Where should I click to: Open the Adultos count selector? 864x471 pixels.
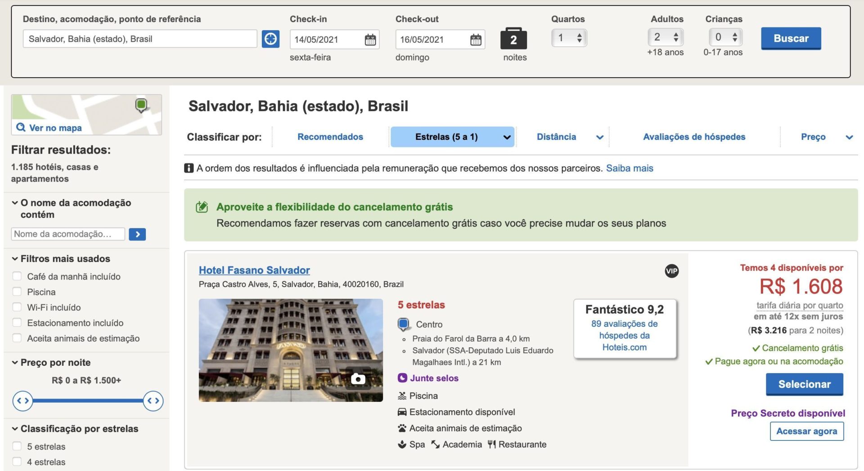pos(666,37)
